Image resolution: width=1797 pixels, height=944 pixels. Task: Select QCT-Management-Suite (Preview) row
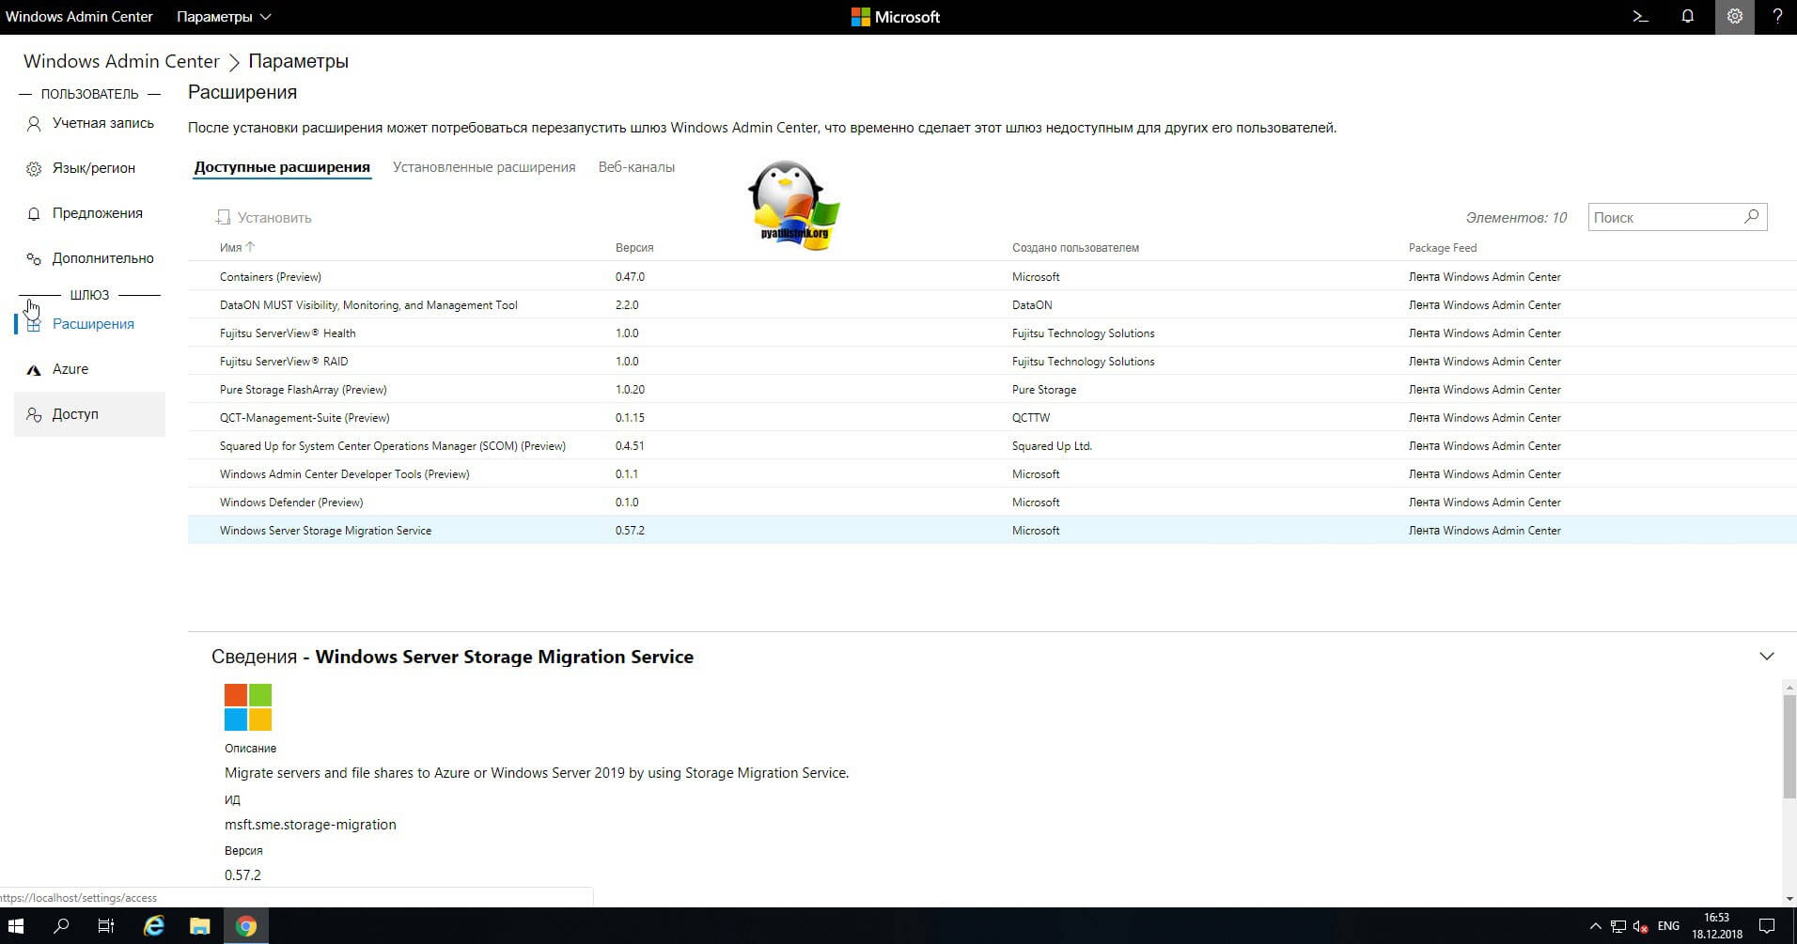click(x=992, y=418)
